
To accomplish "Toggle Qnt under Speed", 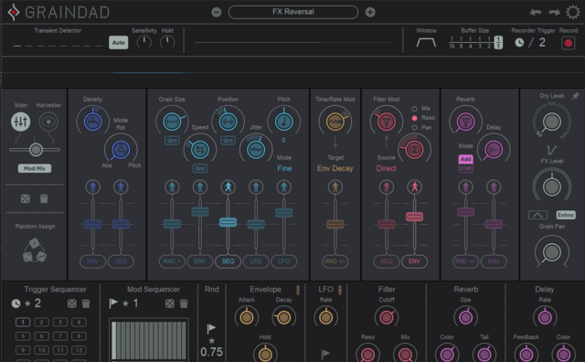I will [x=200, y=168].
